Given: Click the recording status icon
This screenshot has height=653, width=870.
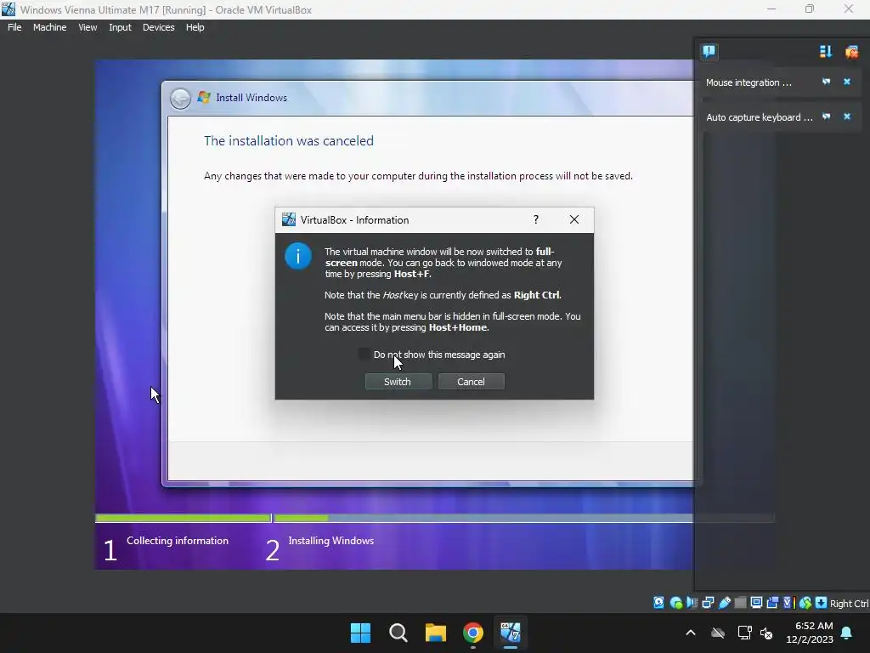Looking at the screenshot, I should point(772,603).
